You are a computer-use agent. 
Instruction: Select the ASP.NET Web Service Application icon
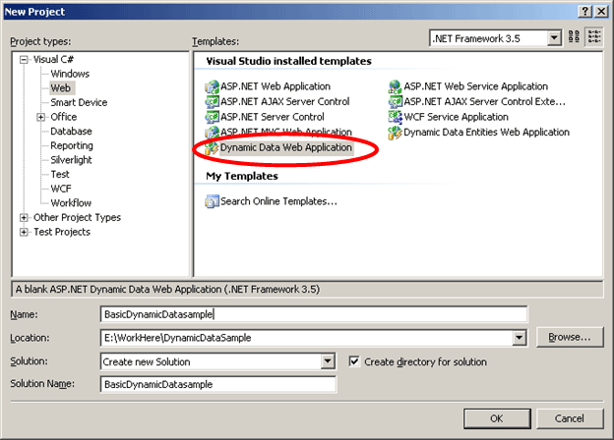[x=396, y=86]
